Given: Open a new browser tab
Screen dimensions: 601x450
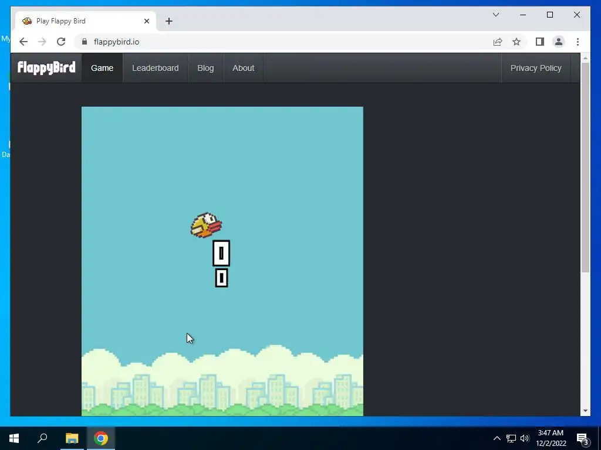Looking at the screenshot, I should [169, 21].
